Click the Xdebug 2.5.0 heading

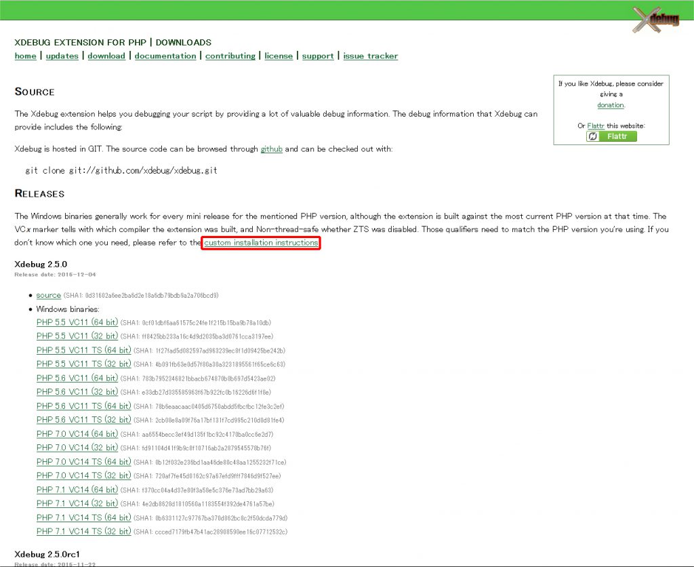[x=41, y=265]
